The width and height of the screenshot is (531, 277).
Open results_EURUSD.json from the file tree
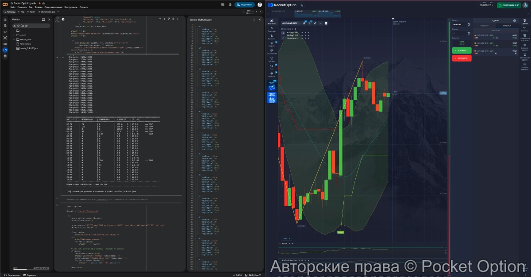[28, 48]
